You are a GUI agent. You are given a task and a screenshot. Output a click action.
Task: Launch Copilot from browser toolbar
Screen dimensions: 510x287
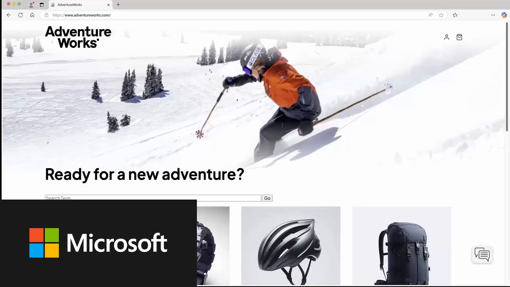tap(504, 15)
